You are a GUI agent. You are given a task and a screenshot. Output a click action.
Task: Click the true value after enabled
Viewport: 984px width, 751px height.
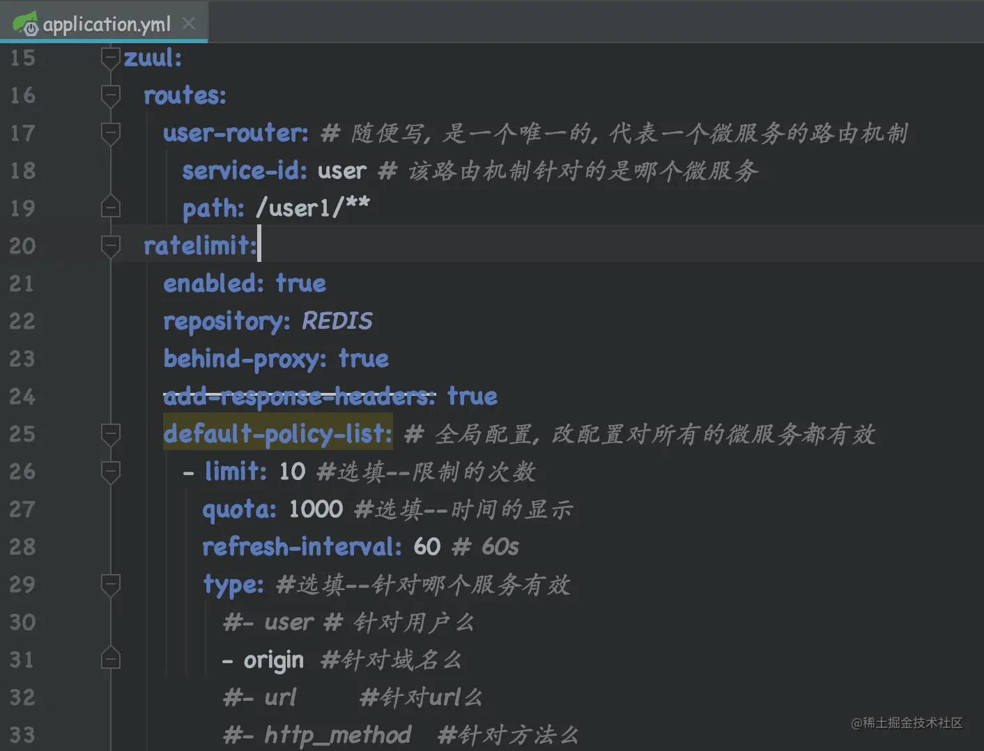301,284
